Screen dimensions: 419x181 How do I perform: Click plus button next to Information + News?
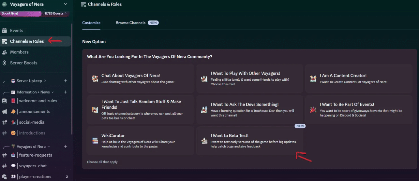[x=66, y=92]
